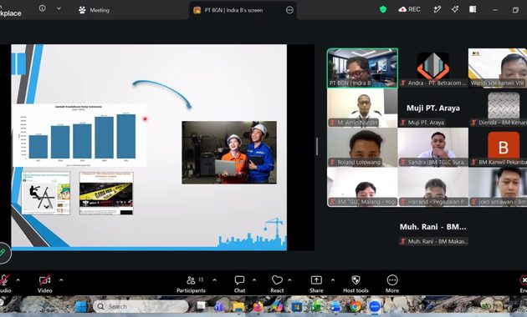
Task: Open the Windows Start button
Action: click(81, 306)
